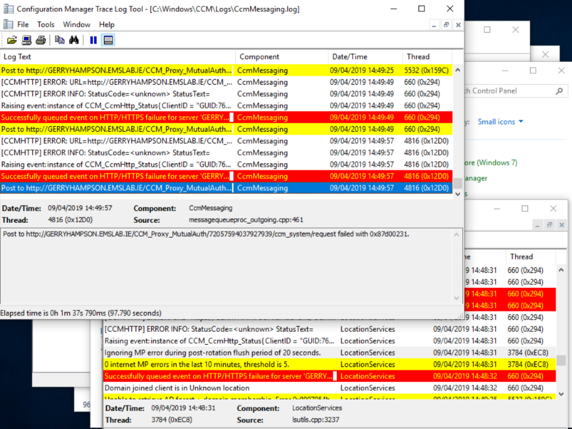Select the red Successfully queued event row at 14:49:57
This screenshot has height=429, width=572.
pos(226,176)
